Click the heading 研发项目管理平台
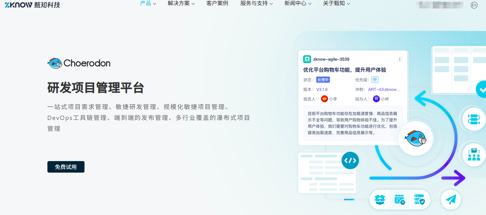The width and height of the screenshot is (486, 215). tap(95, 88)
